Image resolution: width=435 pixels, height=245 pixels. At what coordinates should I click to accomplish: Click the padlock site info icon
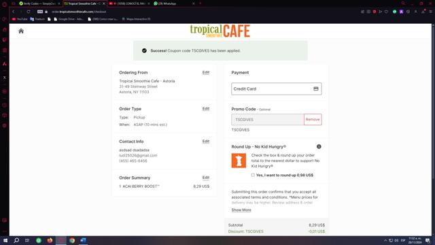pos(46,12)
